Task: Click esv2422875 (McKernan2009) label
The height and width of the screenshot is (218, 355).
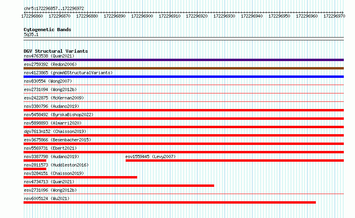Action: pyautogui.click(x=54, y=98)
